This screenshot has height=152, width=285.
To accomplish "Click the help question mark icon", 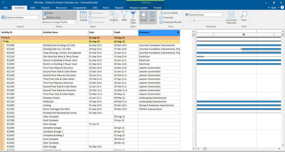I will tap(282, 8).
